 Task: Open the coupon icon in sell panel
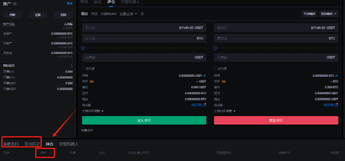click(x=336, y=105)
